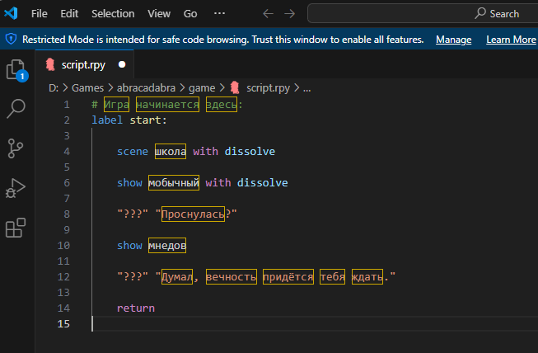Click line number 2 in the gutter

click(67, 120)
